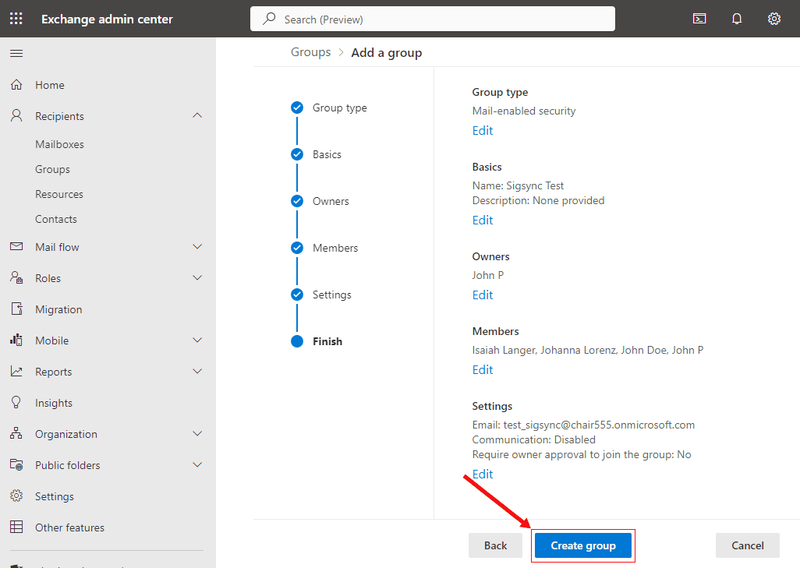The image size is (800, 568).
Task: Open the notifications bell
Action: pyautogui.click(x=737, y=19)
